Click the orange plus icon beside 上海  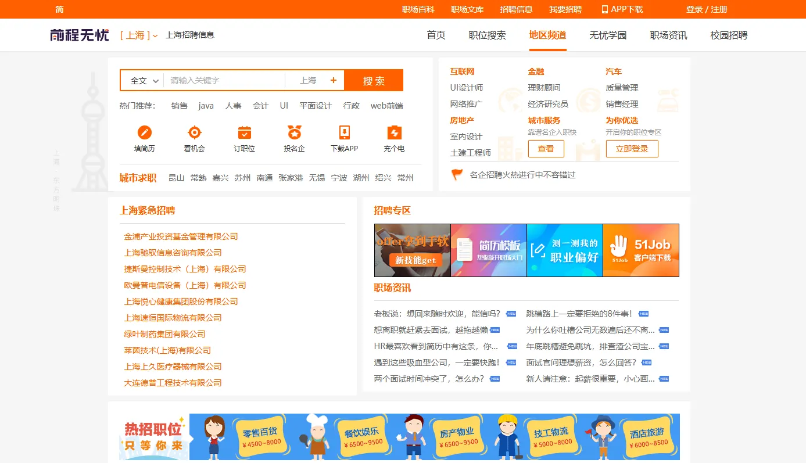pos(334,80)
